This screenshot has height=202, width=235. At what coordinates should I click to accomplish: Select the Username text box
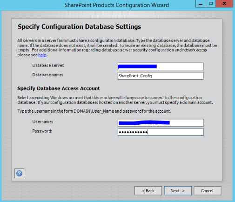161,123
